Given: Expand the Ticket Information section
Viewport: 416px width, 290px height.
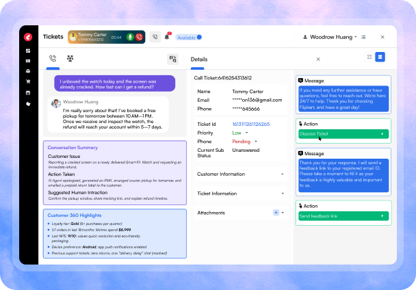Looking at the screenshot, I should click(x=282, y=194).
